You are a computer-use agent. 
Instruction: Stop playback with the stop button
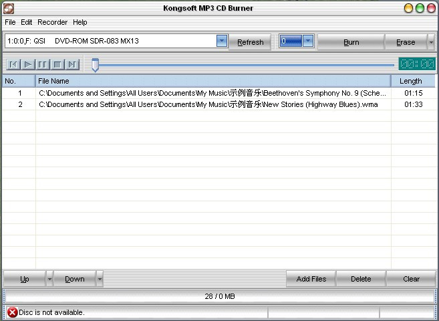[x=57, y=65]
